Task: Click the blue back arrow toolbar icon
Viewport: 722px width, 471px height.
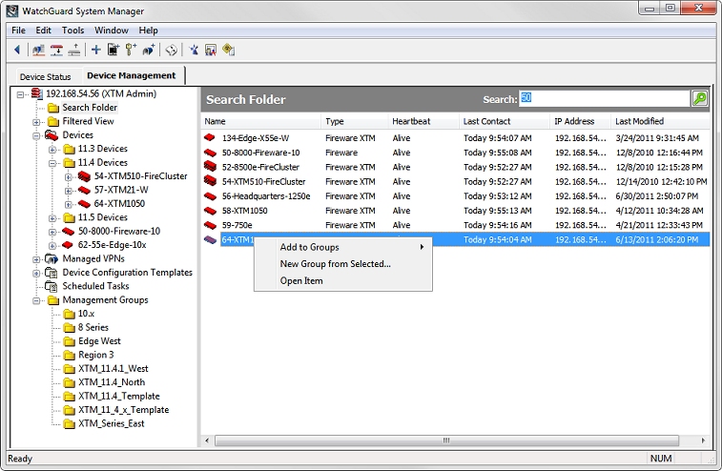Action: [17, 50]
